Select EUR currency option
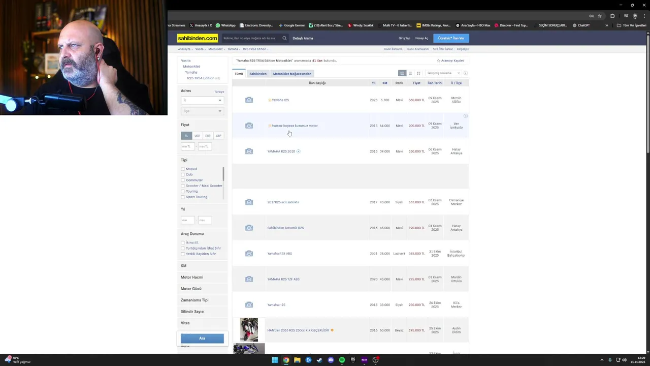650x366 pixels. coord(208,136)
